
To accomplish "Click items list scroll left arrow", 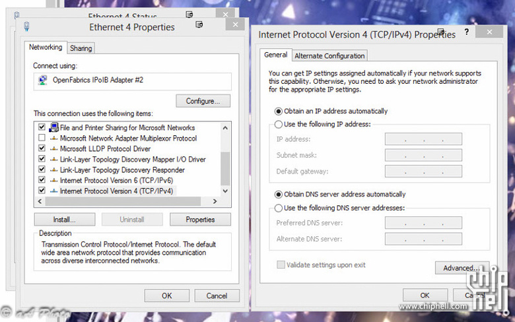I will (40, 201).
